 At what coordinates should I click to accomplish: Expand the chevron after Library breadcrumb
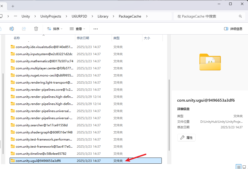[113, 16]
